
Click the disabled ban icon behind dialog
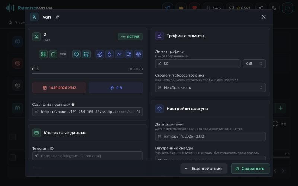coord(18,85)
